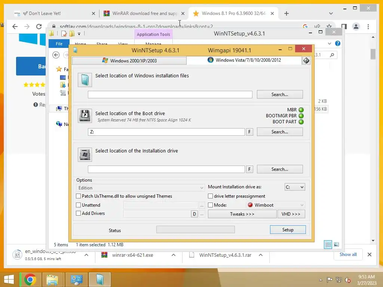Open Explorer File menu

tap(59, 44)
